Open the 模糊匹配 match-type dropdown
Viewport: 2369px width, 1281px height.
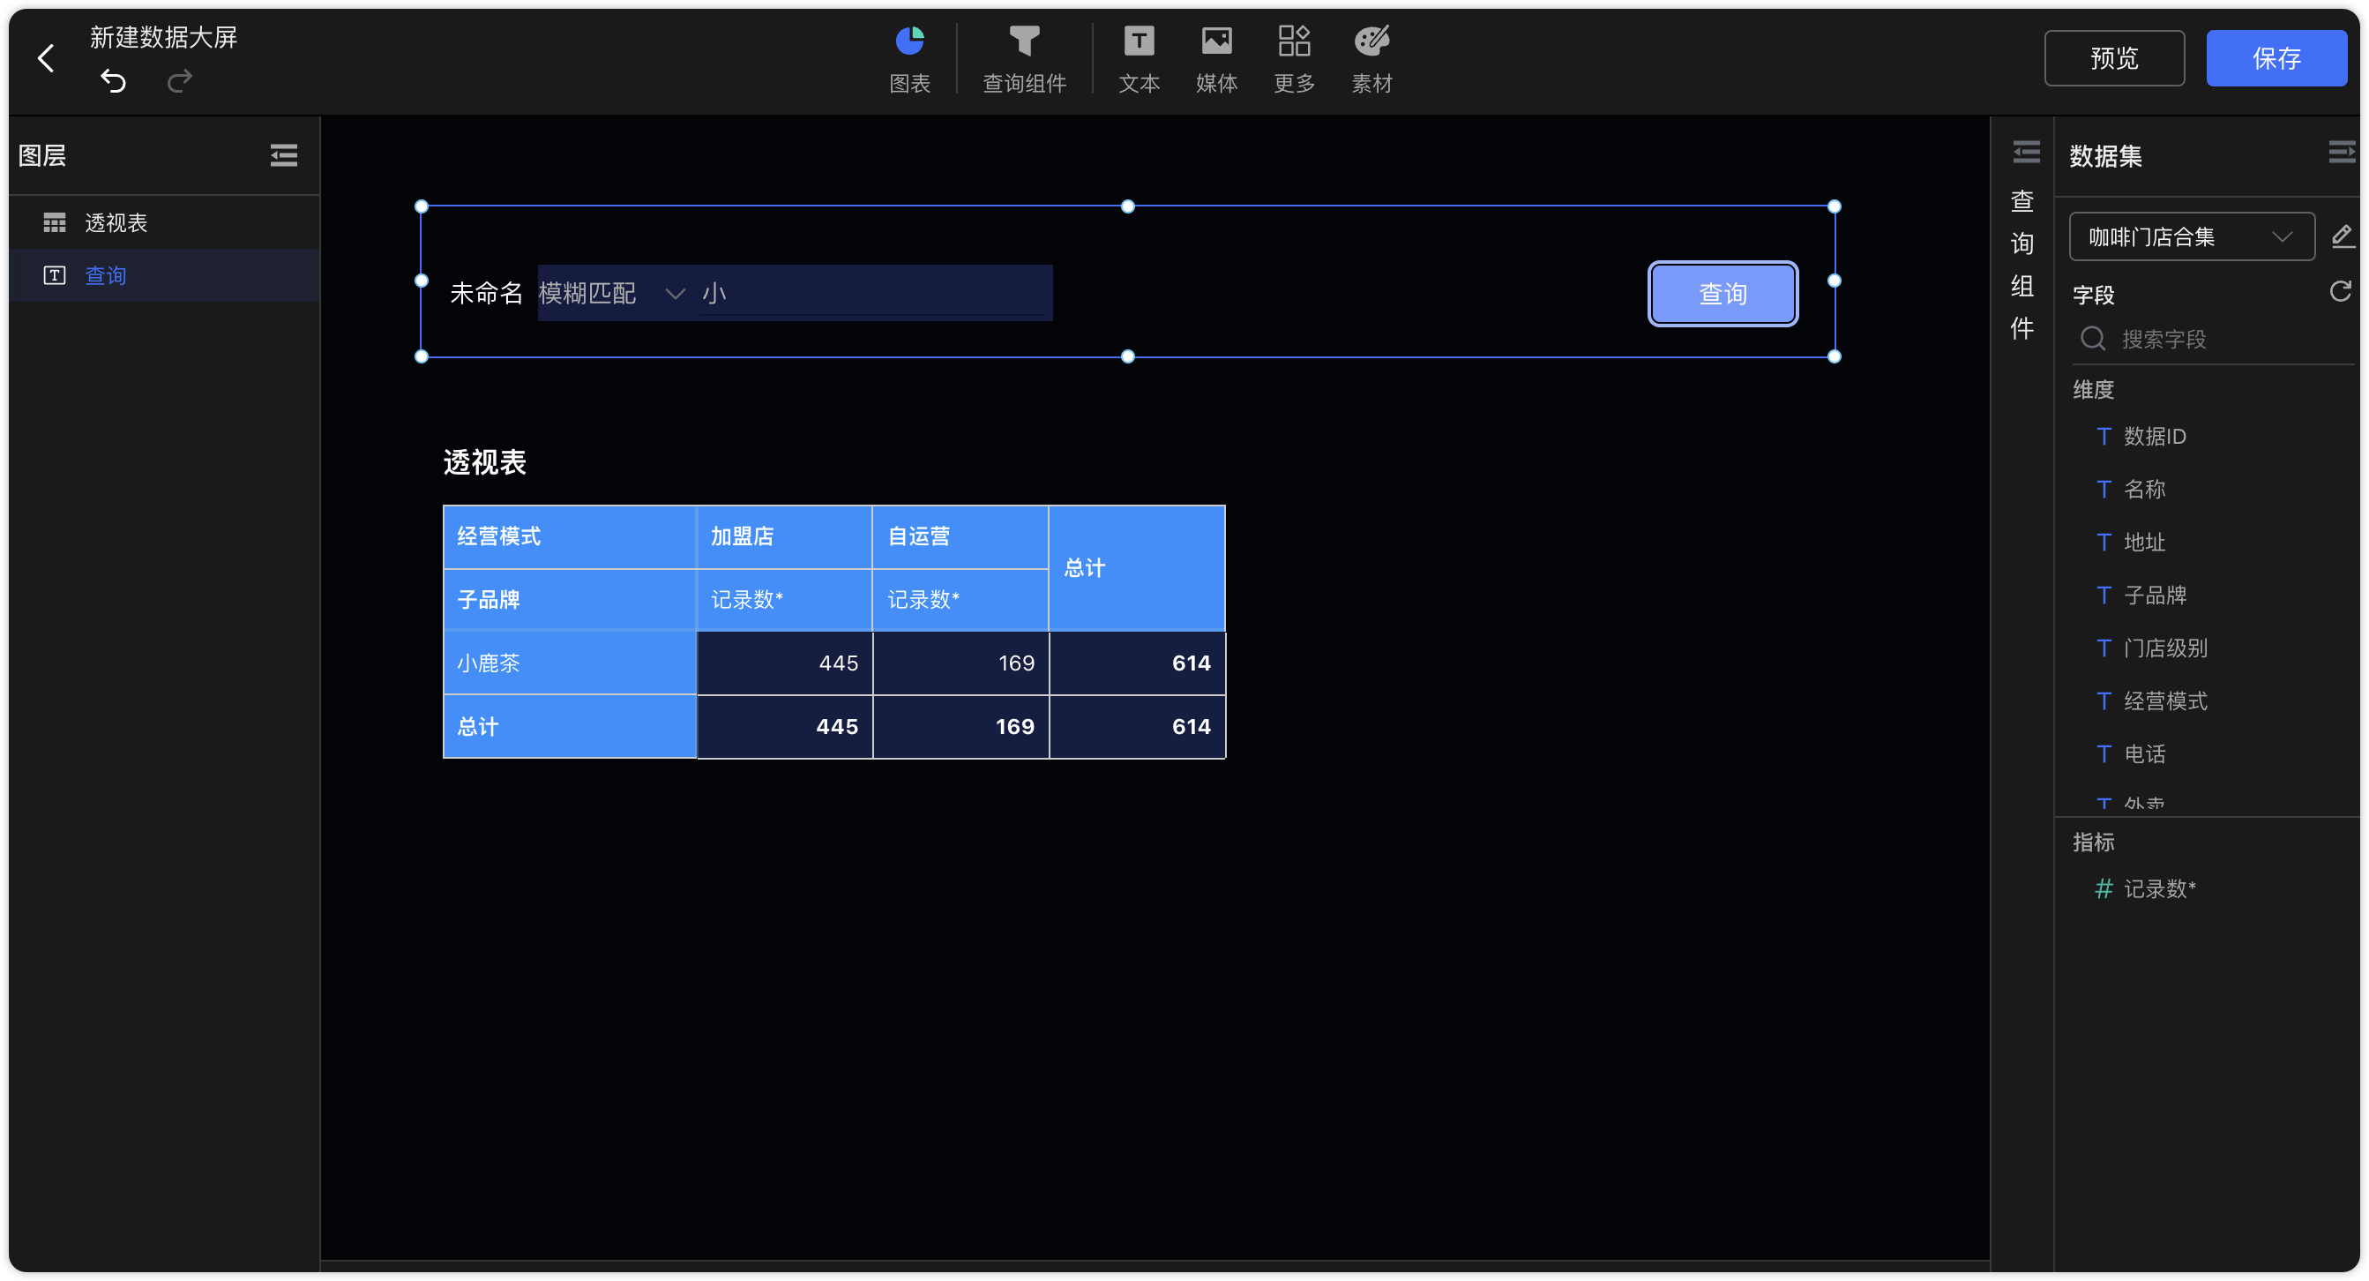[x=611, y=294]
